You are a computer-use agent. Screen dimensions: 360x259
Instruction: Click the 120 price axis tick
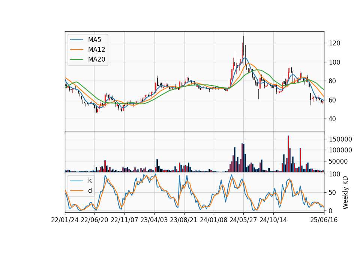pyautogui.click(x=334, y=43)
